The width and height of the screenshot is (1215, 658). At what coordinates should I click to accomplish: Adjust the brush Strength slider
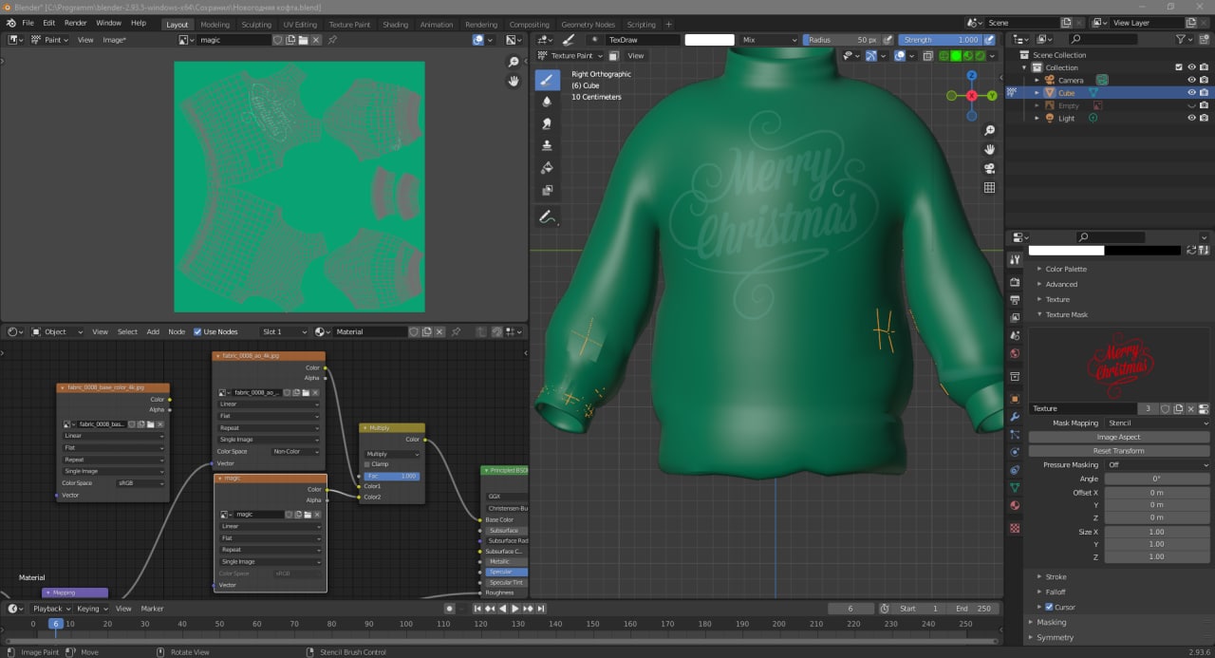tap(940, 40)
